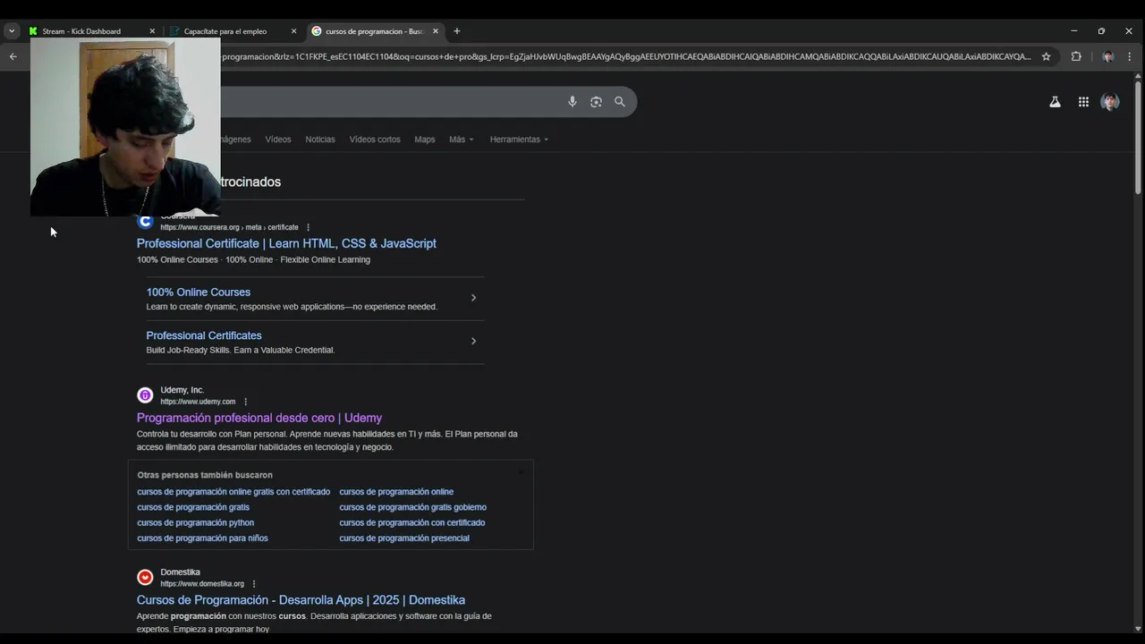This screenshot has height=644, width=1145.
Task: Open Udemy result options three-dot icon
Action: coord(245,402)
